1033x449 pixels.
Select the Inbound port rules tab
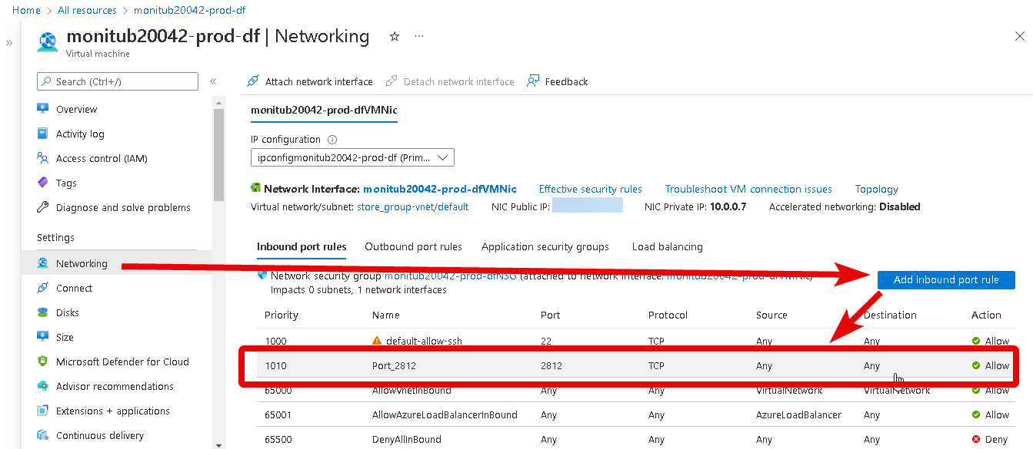click(302, 246)
